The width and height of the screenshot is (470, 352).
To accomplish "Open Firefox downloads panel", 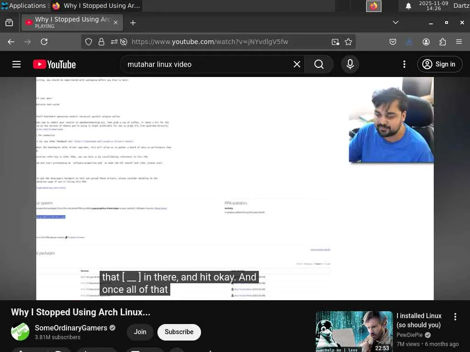I will pos(409,42).
